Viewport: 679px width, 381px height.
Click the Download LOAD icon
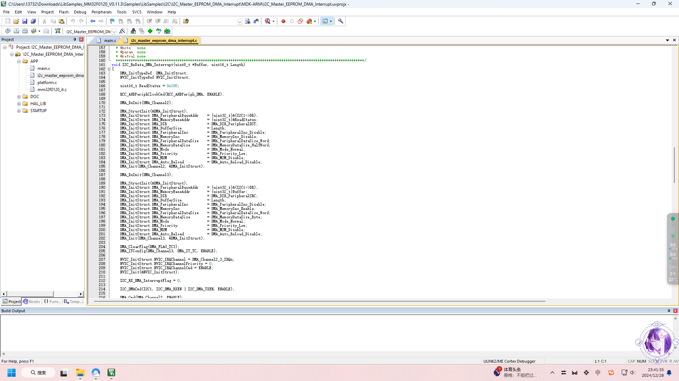58,31
